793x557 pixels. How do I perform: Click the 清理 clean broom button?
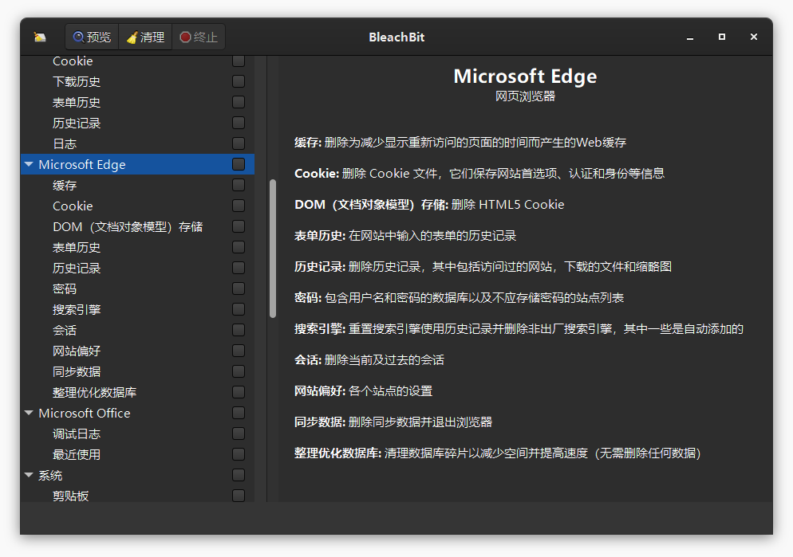point(146,37)
